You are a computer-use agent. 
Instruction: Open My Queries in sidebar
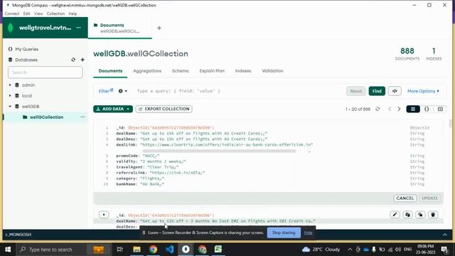click(x=27, y=49)
